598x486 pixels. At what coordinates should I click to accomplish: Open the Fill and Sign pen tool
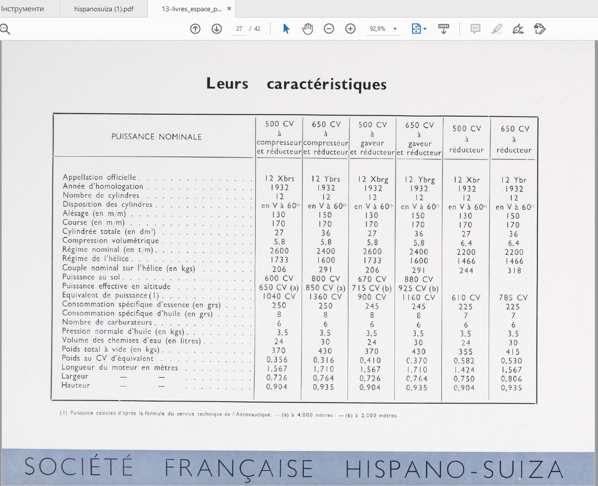[x=518, y=29]
